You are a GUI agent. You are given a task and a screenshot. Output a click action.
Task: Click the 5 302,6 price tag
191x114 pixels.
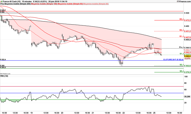tap(187, 66)
